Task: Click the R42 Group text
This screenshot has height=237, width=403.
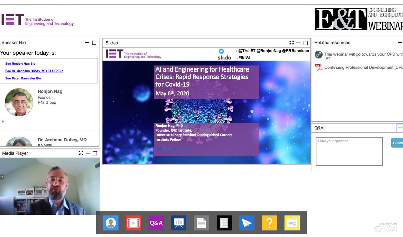Action: click(47, 103)
